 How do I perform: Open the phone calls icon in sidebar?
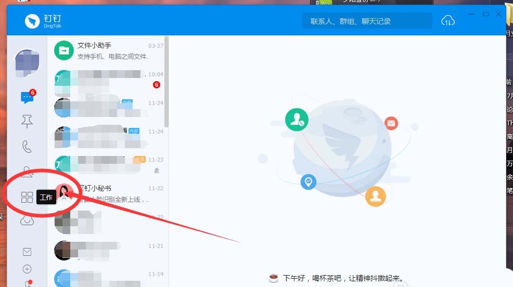[x=27, y=146]
